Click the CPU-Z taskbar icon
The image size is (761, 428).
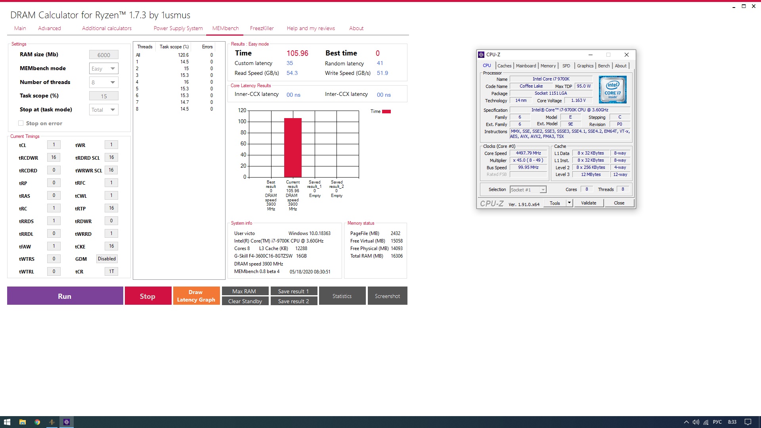(67, 422)
